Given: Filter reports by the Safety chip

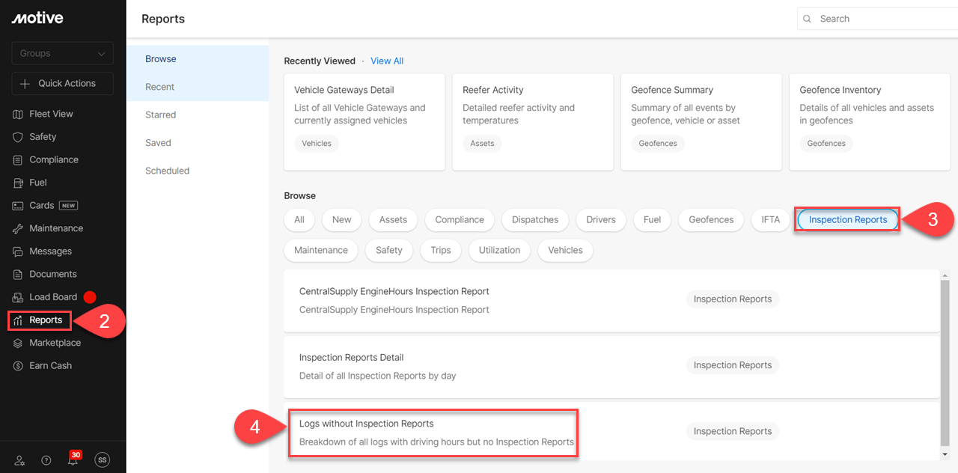Looking at the screenshot, I should click(389, 250).
